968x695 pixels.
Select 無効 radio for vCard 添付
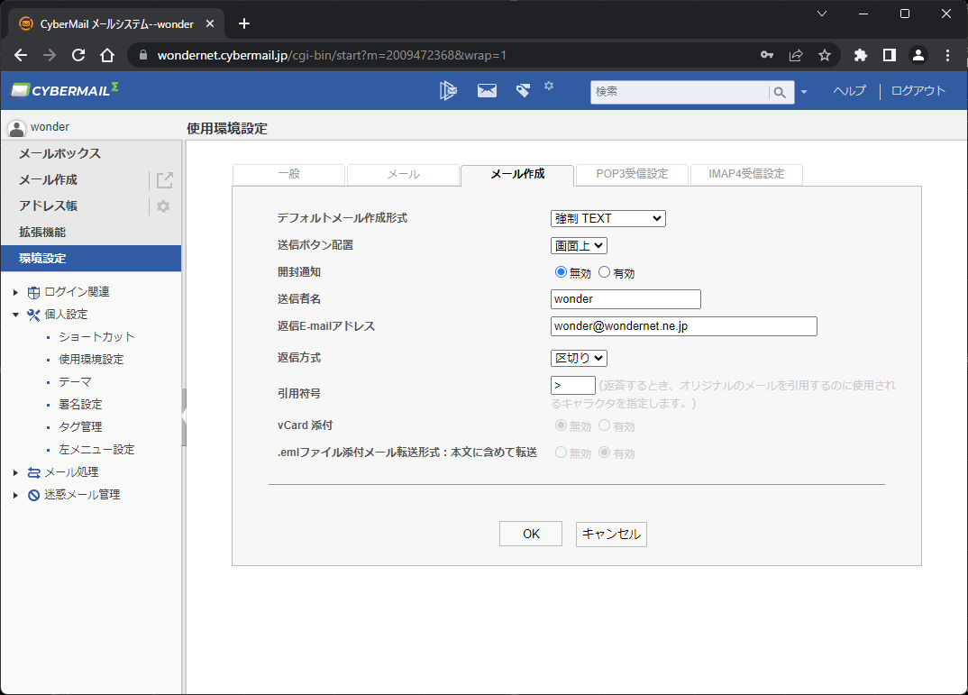(561, 425)
